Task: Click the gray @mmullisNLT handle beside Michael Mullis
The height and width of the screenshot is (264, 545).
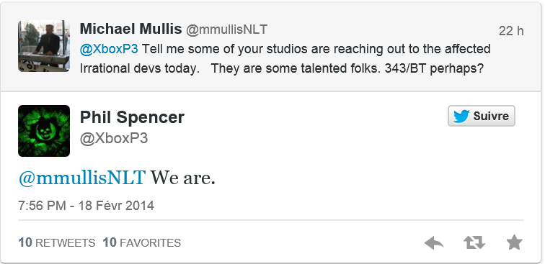Action: 226,29
